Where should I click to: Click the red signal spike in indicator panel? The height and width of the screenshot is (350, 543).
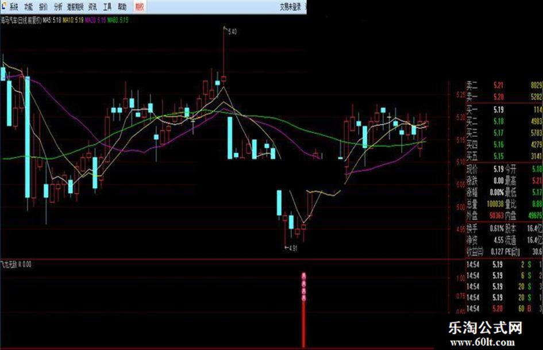coord(304,310)
